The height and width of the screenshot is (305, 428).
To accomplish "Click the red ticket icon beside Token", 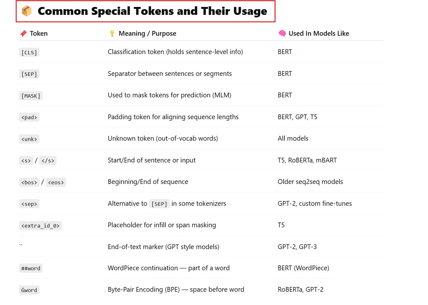I will coord(23,34).
